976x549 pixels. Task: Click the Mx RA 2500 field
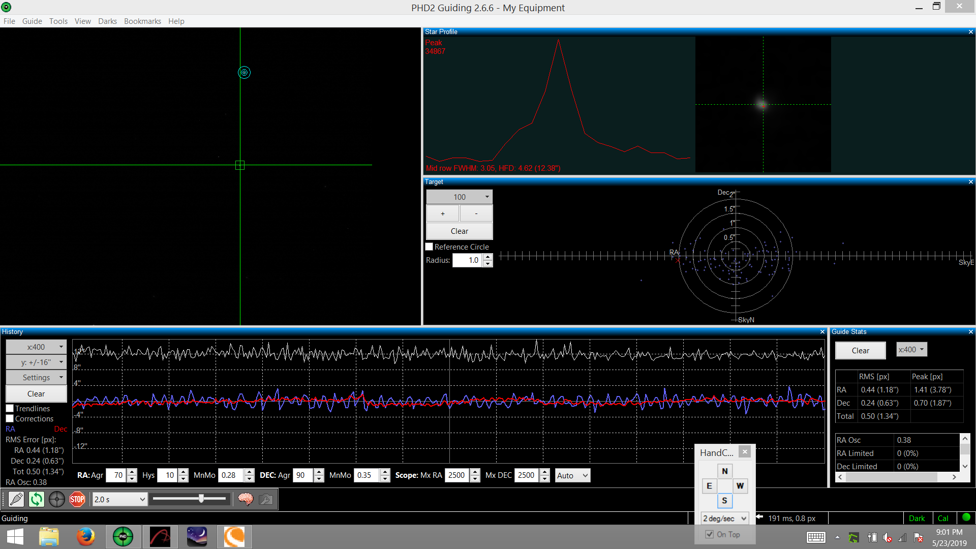(457, 475)
